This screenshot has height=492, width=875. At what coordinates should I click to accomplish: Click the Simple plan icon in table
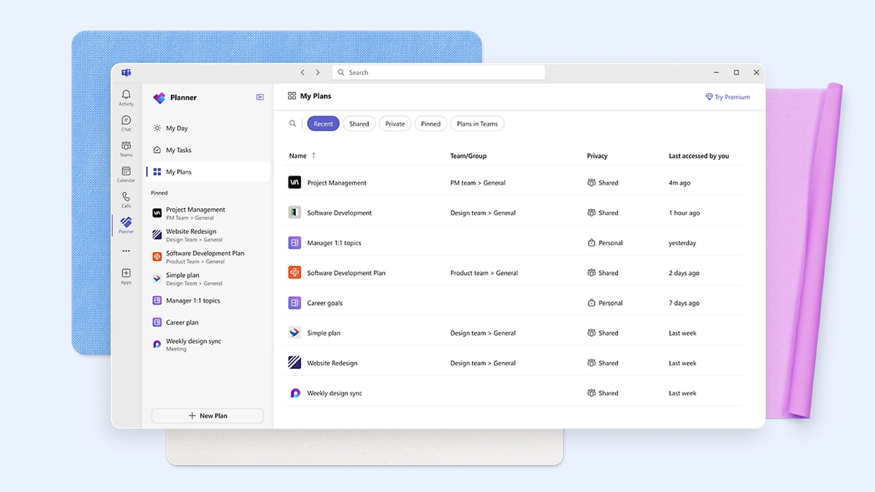[295, 333]
